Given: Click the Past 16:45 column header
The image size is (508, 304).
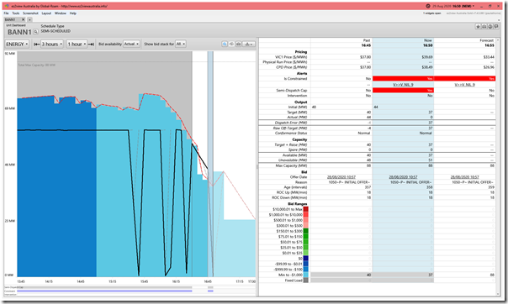Looking at the screenshot, I should click(x=366, y=43).
